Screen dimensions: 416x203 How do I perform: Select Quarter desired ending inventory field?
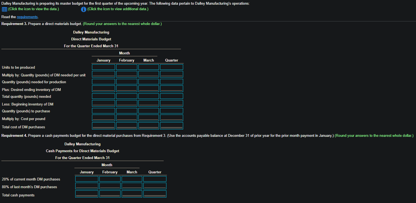click(172, 89)
